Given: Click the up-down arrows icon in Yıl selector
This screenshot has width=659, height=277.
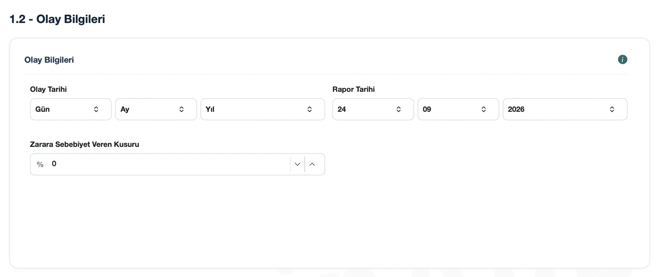Looking at the screenshot, I should 309,109.
